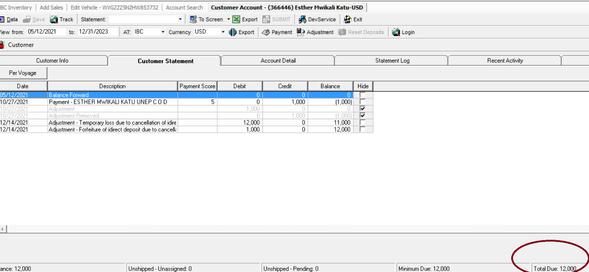Screen dimensions: 589x272
Task: Switch to the Account Detail tab
Action: 278,60
